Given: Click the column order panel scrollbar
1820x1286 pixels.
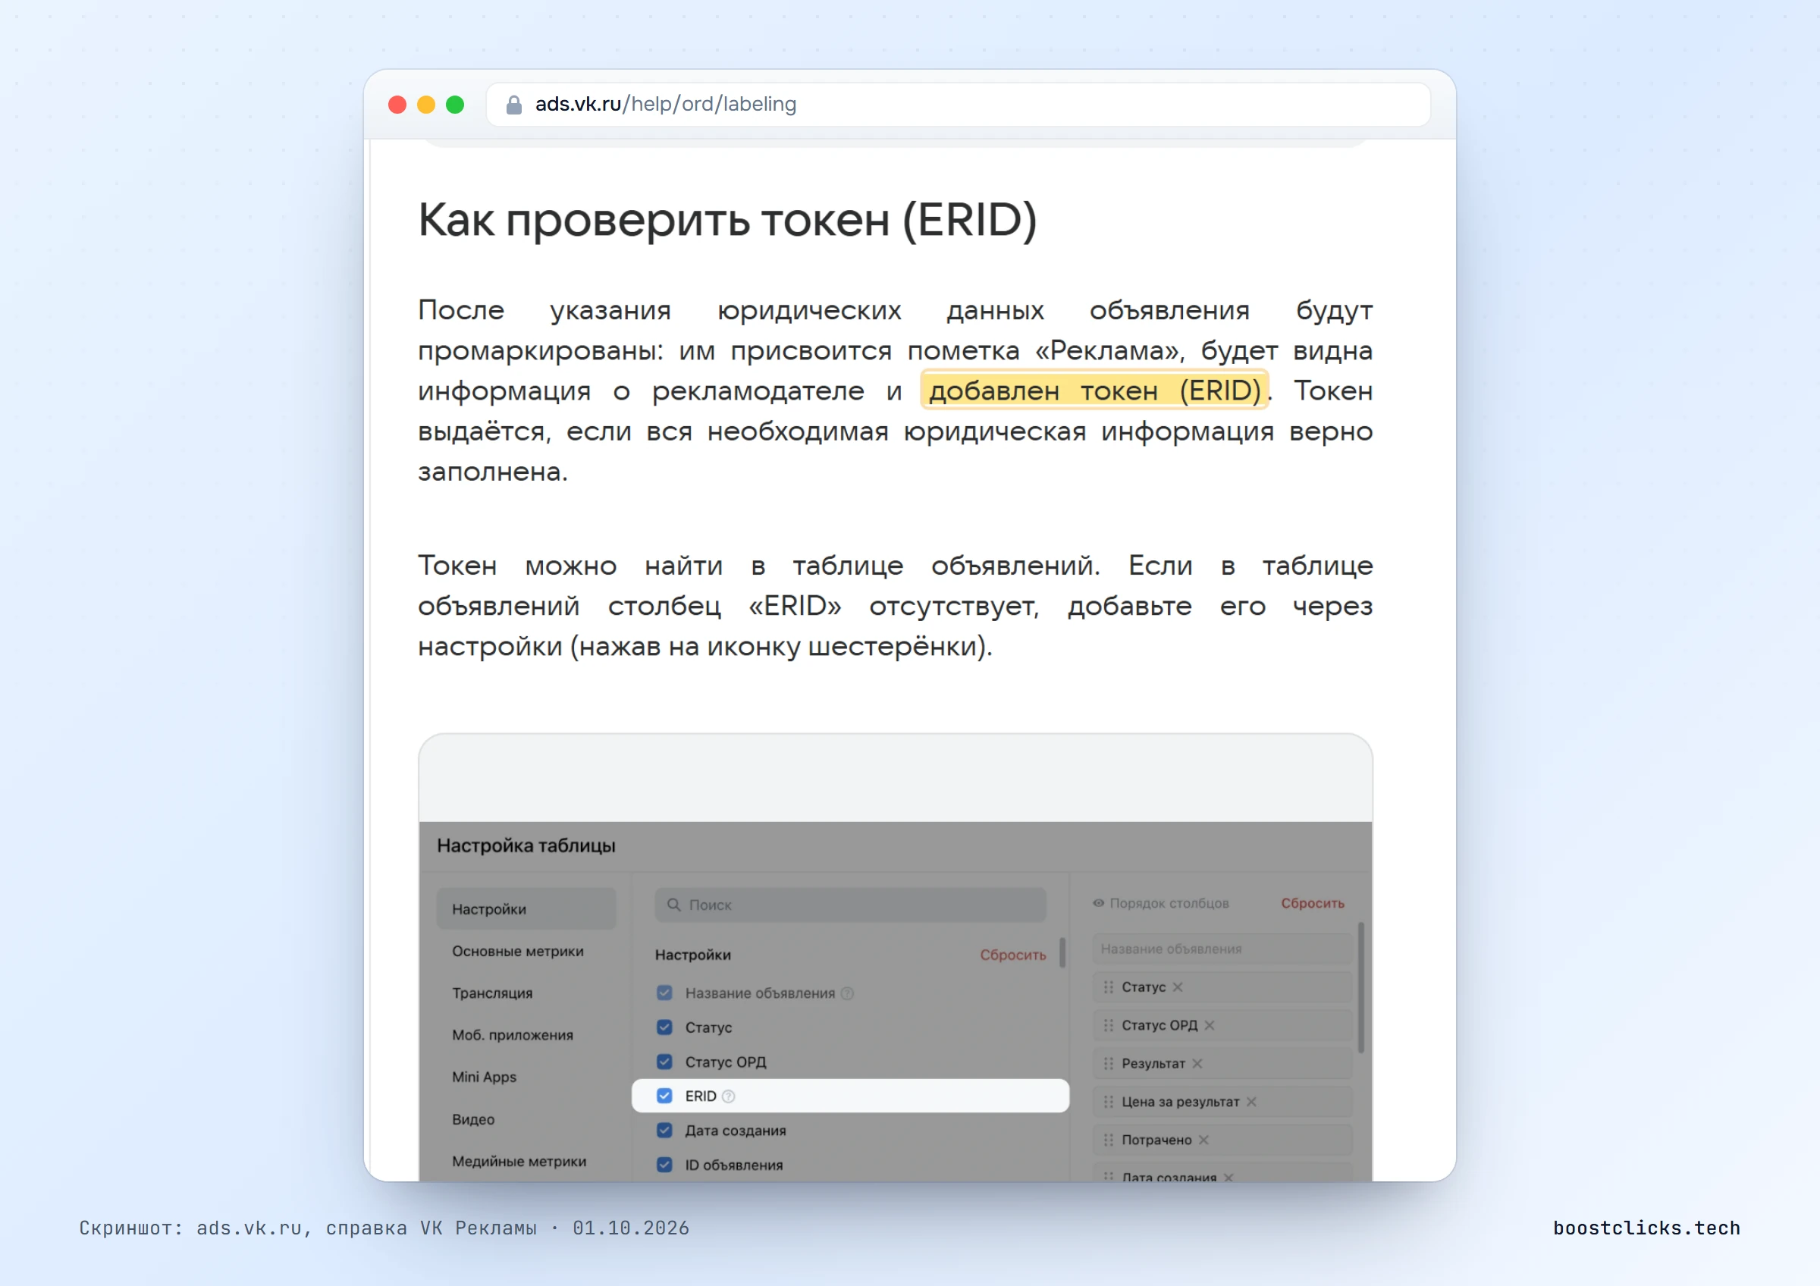Looking at the screenshot, I should pos(1361,987).
